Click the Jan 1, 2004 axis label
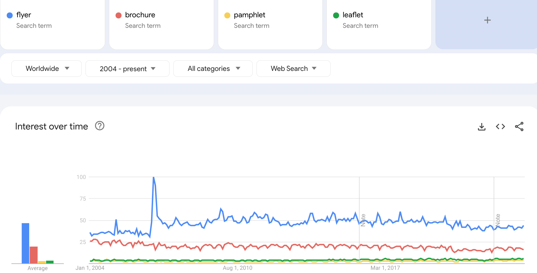The height and width of the screenshot is (273, 537). (90, 268)
